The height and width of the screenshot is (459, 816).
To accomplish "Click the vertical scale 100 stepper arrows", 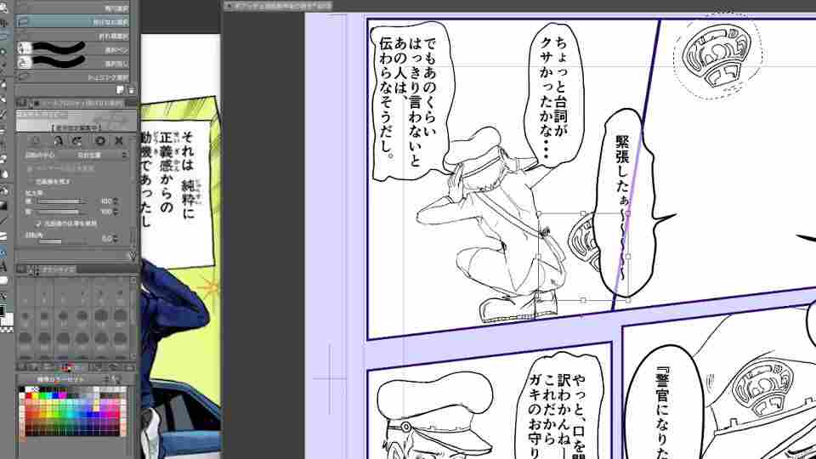I will point(116,212).
